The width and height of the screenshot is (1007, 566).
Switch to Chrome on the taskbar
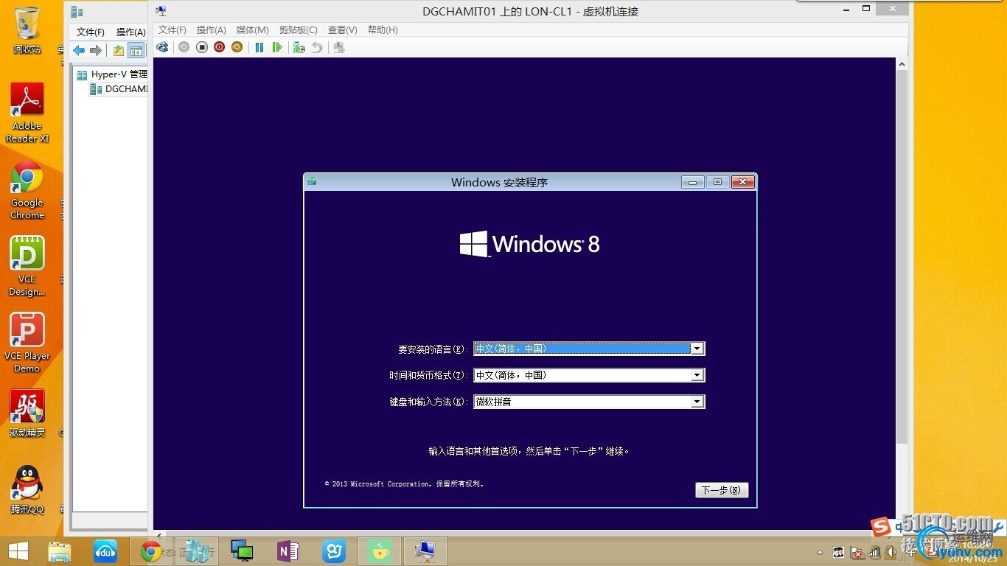click(151, 551)
